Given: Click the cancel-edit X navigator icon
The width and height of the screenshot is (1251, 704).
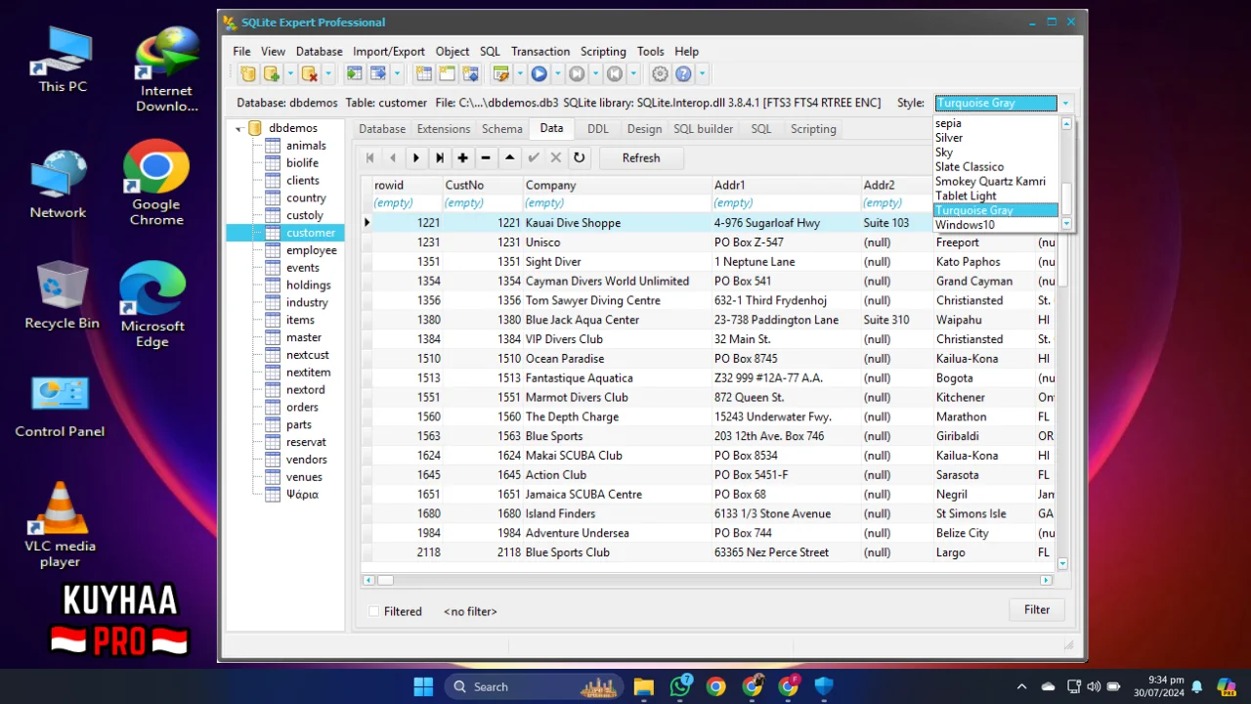Looking at the screenshot, I should click(x=555, y=157).
